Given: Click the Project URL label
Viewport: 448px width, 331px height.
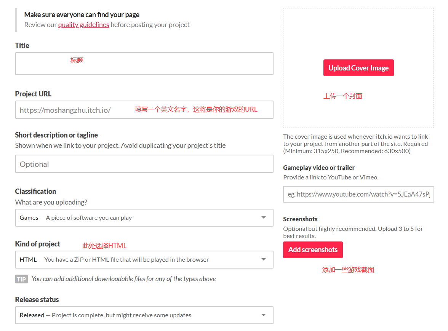Looking at the screenshot, I should [33, 94].
